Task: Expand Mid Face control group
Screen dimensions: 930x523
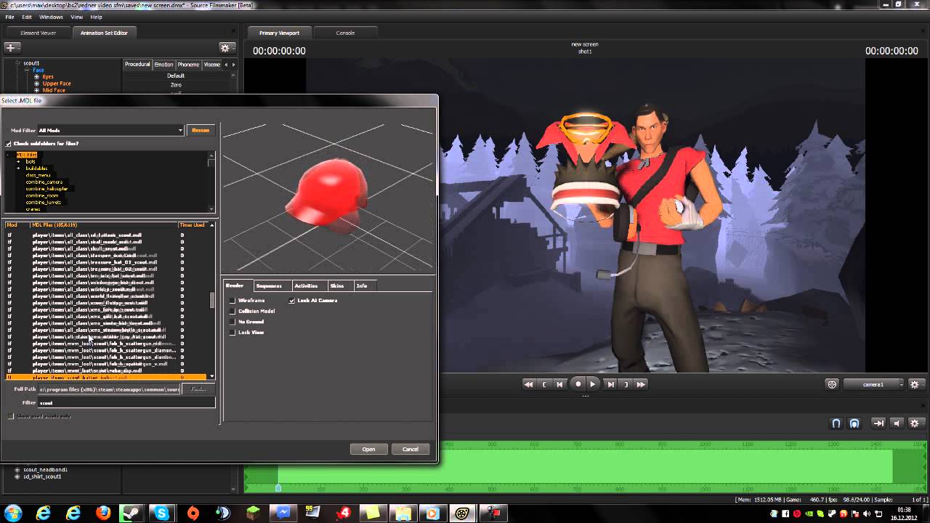Action: (x=36, y=91)
